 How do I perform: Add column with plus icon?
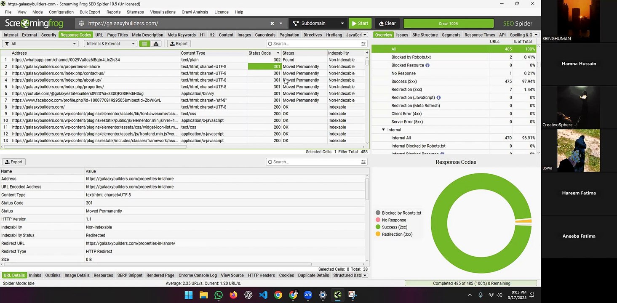coord(367,53)
